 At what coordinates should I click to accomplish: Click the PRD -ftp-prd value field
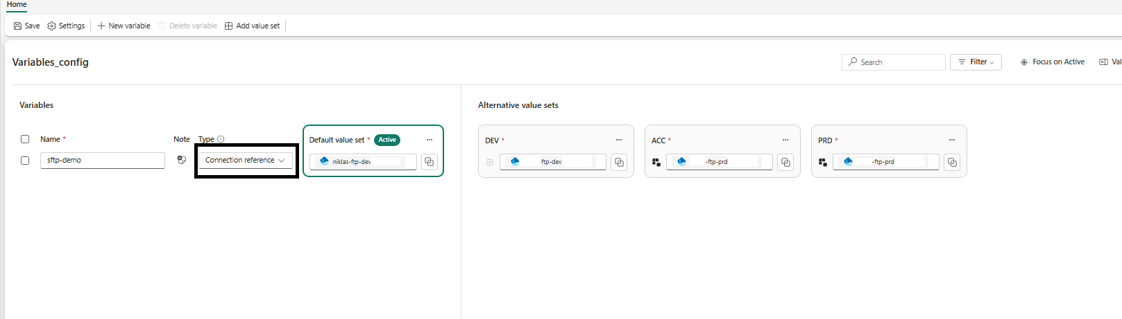point(886,162)
